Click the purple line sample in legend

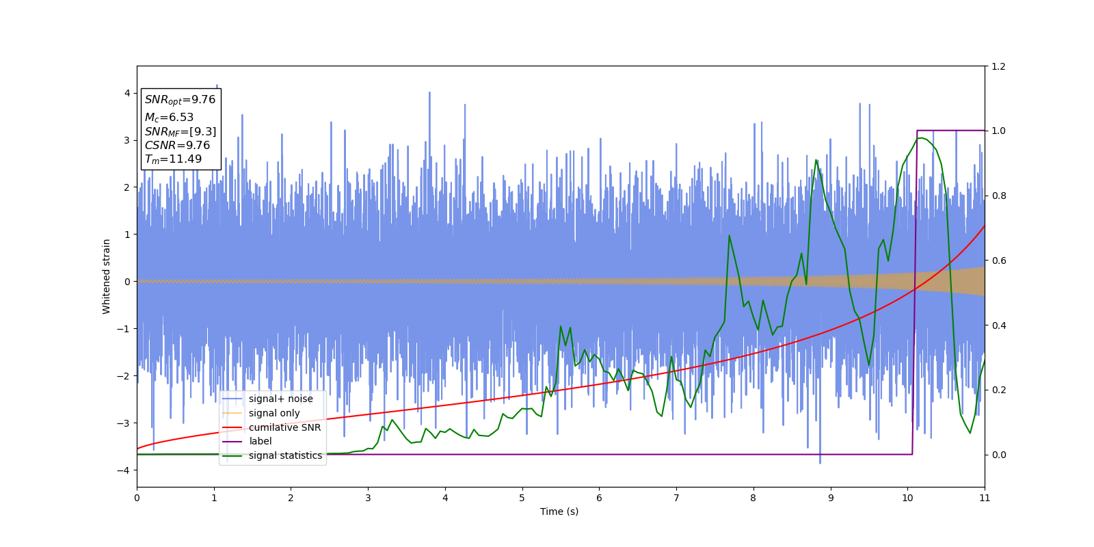(232, 442)
